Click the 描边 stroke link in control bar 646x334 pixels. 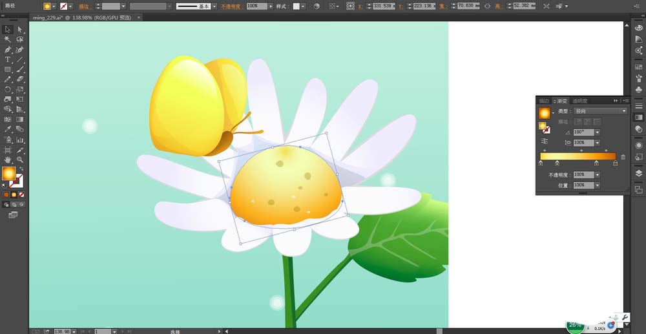(x=85, y=6)
